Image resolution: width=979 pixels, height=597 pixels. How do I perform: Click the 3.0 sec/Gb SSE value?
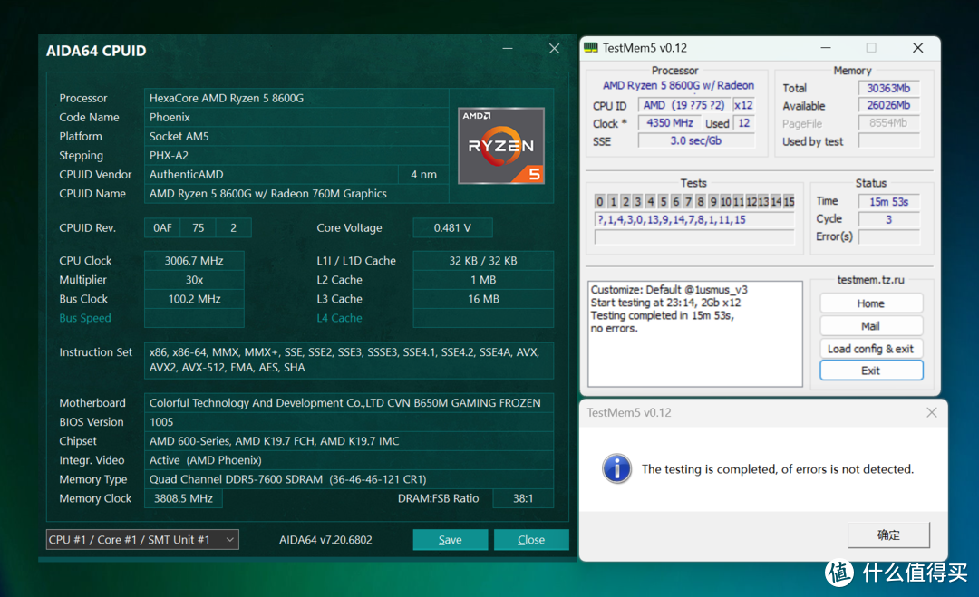(695, 141)
